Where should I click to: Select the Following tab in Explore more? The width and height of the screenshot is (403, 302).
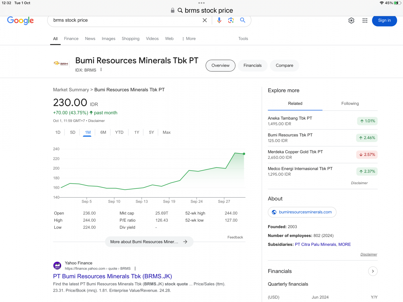[x=350, y=104]
